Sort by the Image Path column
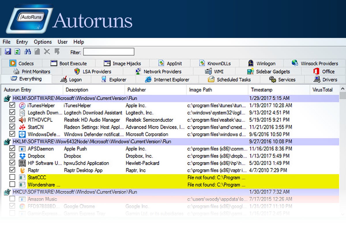The height and width of the screenshot is (230, 346). (217, 90)
